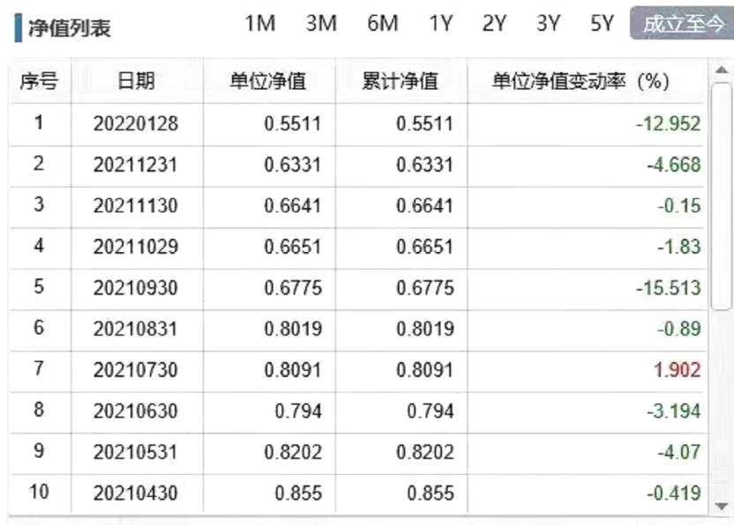
Task: Switch to 2Y time range
Action: click(x=494, y=24)
